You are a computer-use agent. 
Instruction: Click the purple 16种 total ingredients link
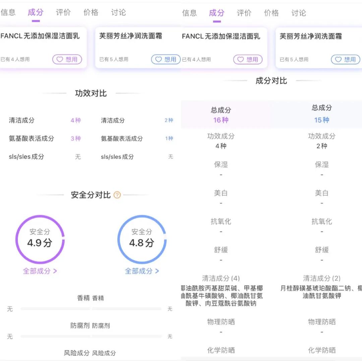(221, 120)
